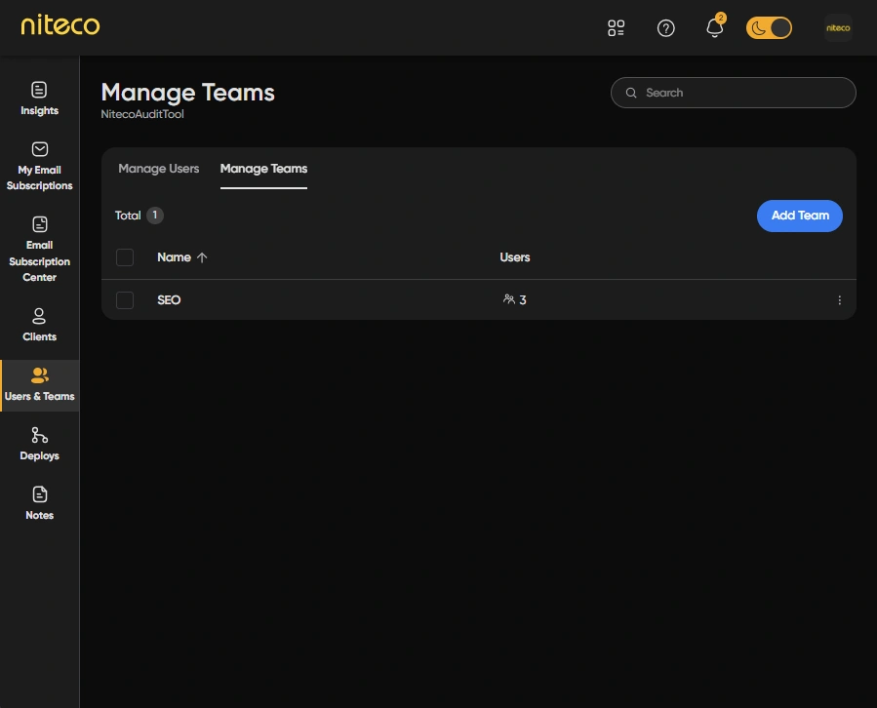Screen dimensions: 877x708
Task: Click the users count icon in the SEO row
Action: [x=508, y=299]
